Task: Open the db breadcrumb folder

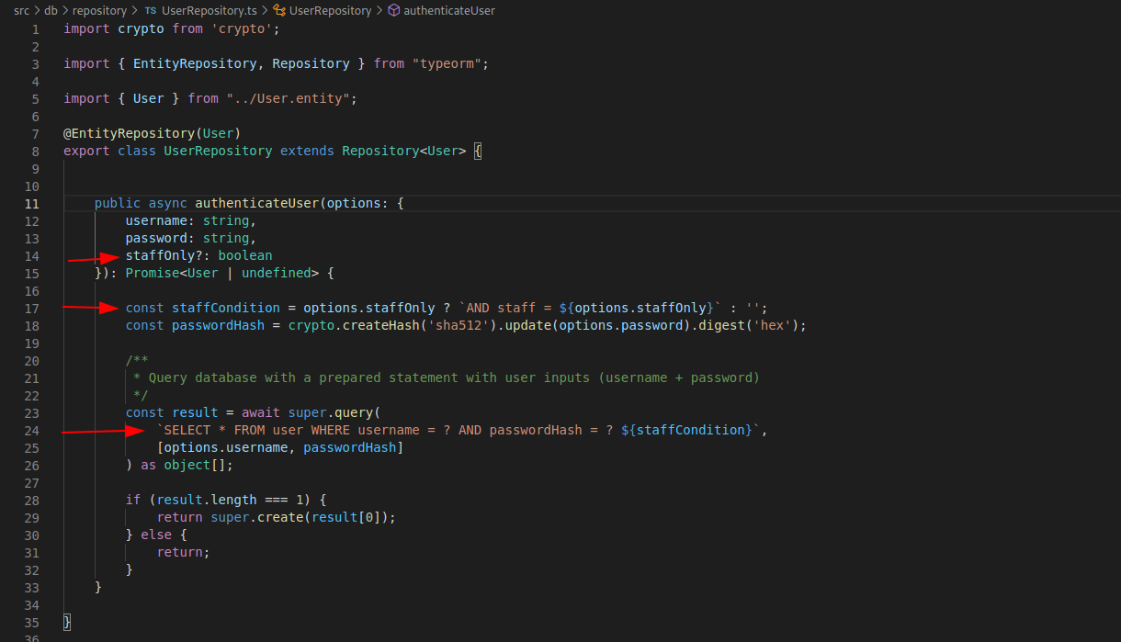Action: 51,11
